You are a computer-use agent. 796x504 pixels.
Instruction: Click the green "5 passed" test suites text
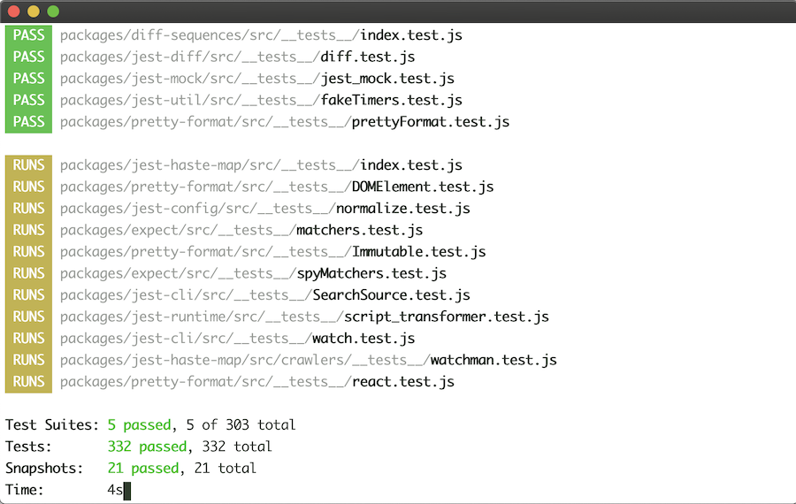pyautogui.click(x=142, y=425)
